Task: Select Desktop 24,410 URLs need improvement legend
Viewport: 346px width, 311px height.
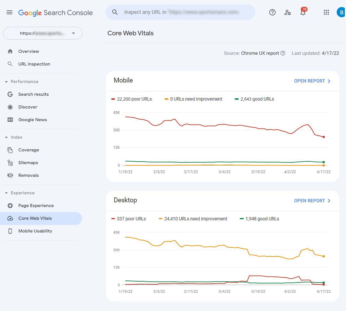Action: pyautogui.click(x=193, y=219)
